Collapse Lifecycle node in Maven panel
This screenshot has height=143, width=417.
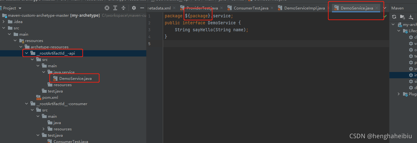click(399, 31)
